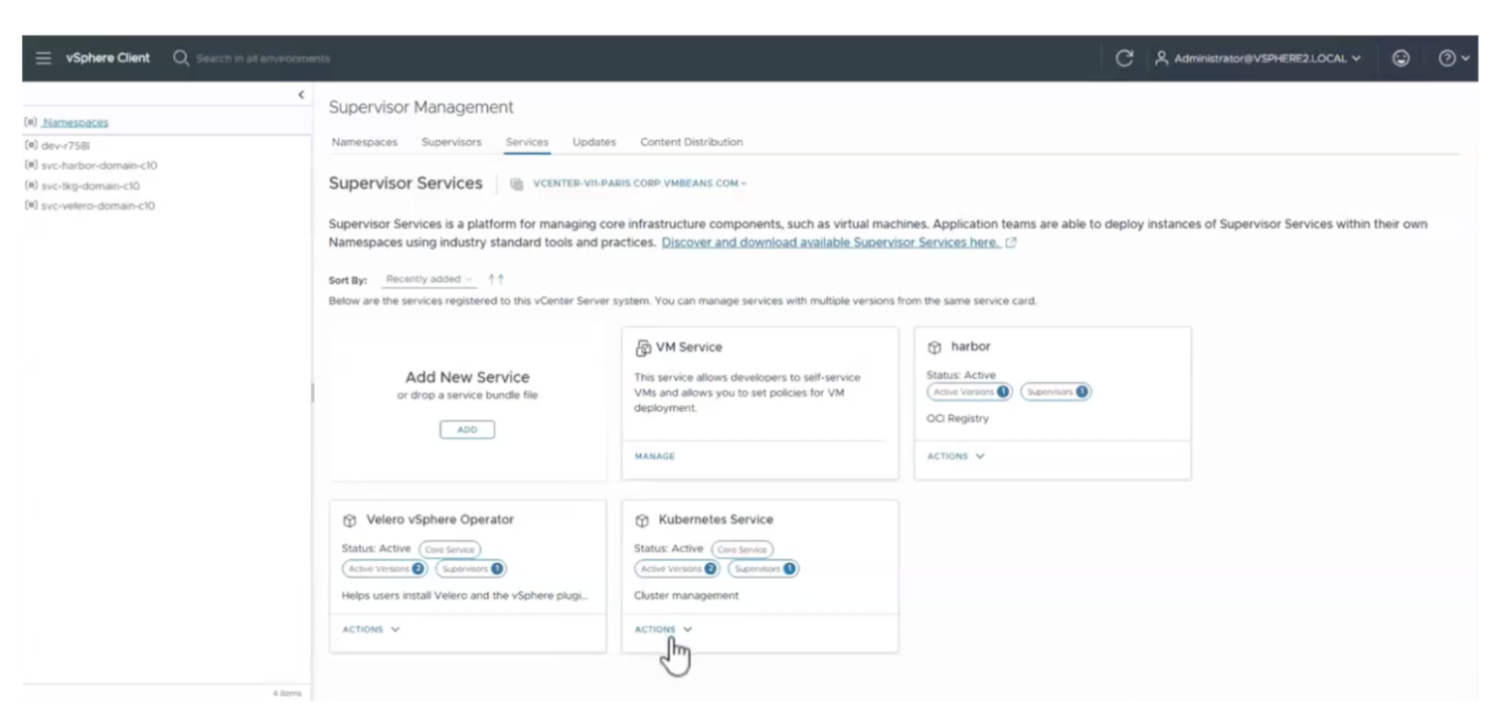The height and width of the screenshot is (708, 1495).
Task: Click the Core Service tag on Velero vSphere Operator
Action: click(x=449, y=549)
